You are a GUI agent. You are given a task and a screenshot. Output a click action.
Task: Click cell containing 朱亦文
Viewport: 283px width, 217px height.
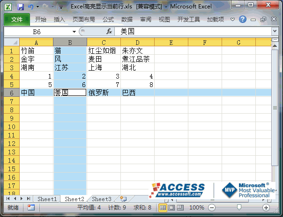tap(137, 51)
